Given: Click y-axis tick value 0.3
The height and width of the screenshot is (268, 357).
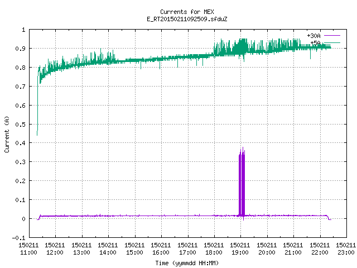Looking at the screenshot, I should (x=20, y=162).
